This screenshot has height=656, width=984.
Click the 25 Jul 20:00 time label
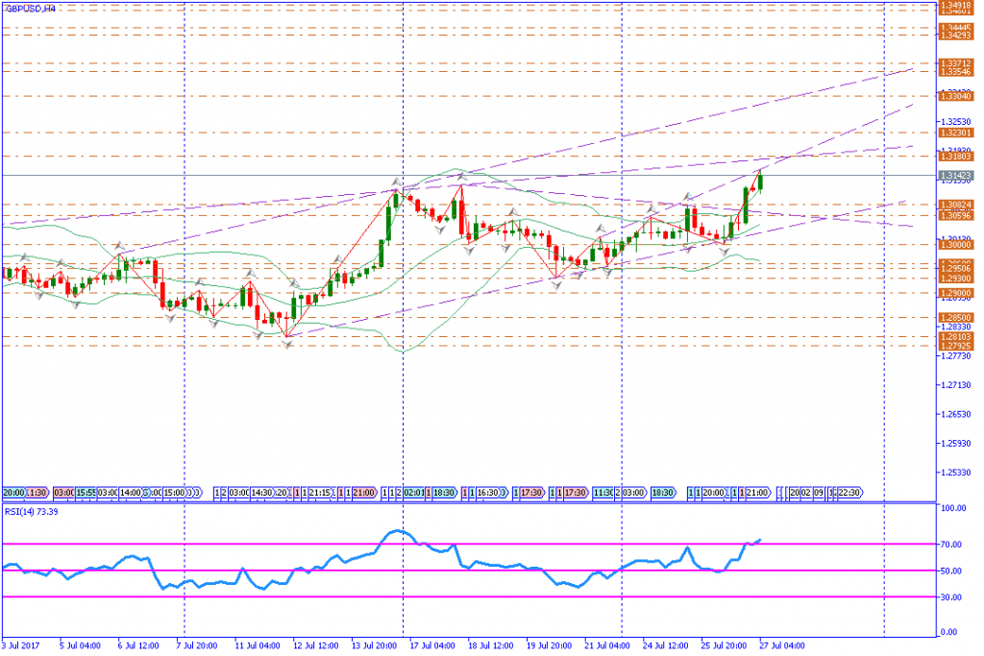(x=725, y=646)
